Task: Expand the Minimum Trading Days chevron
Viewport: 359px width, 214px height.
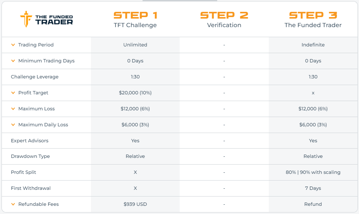Action: [13, 61]
